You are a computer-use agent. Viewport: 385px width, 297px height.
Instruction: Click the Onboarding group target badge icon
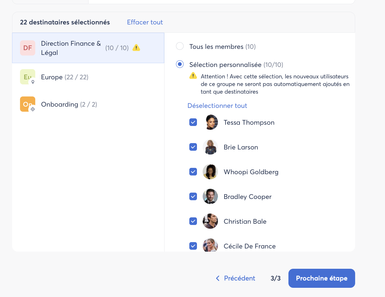32,109
